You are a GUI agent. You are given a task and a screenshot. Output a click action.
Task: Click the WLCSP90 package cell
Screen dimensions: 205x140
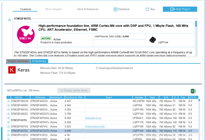139,101
